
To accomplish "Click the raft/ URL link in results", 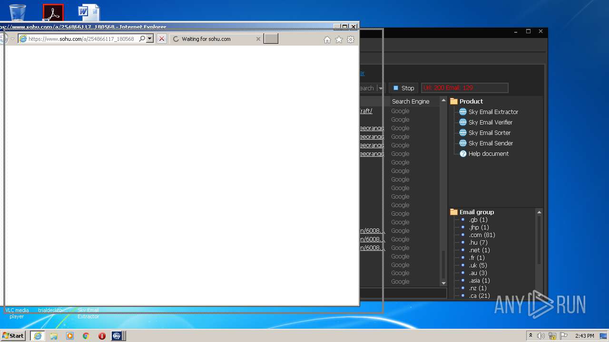I will [x=366, y=111].
